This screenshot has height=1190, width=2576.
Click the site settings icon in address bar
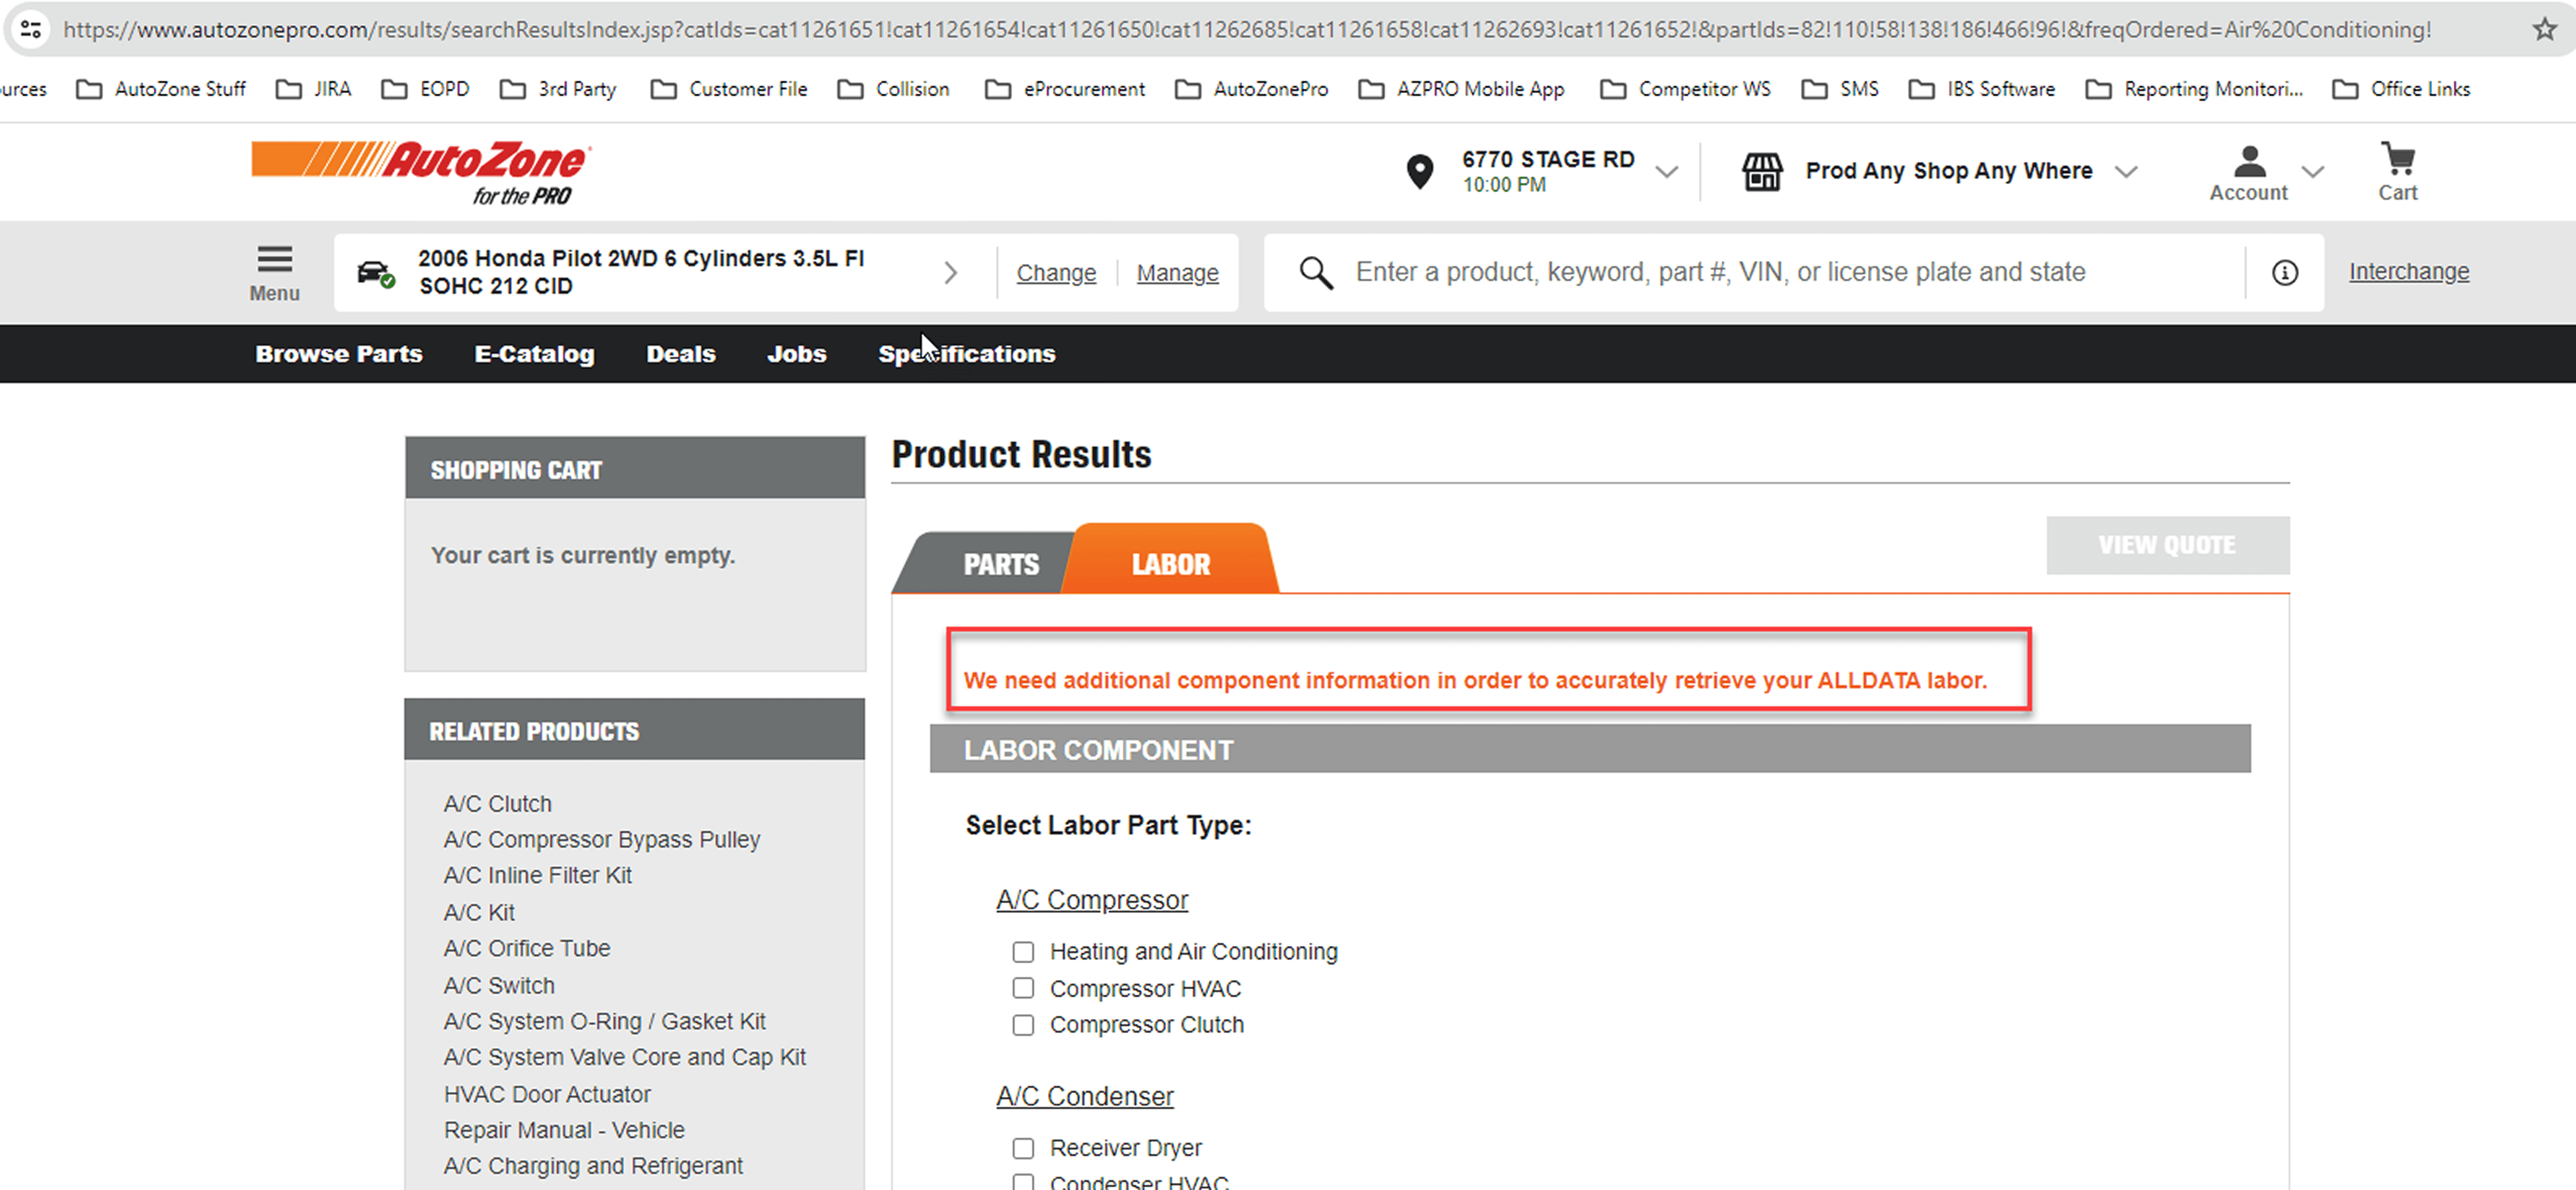coord(31,29)
